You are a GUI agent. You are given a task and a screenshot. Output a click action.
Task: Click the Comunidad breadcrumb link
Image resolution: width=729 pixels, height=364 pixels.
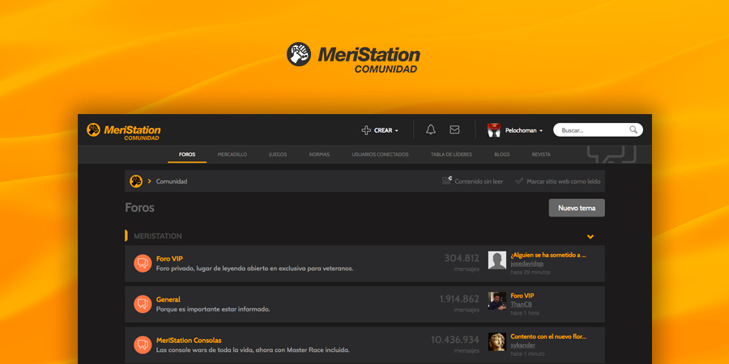(172, 181)
